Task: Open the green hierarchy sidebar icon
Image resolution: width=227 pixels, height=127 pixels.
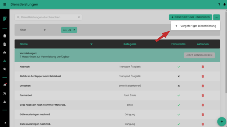Action: [5, 61]
